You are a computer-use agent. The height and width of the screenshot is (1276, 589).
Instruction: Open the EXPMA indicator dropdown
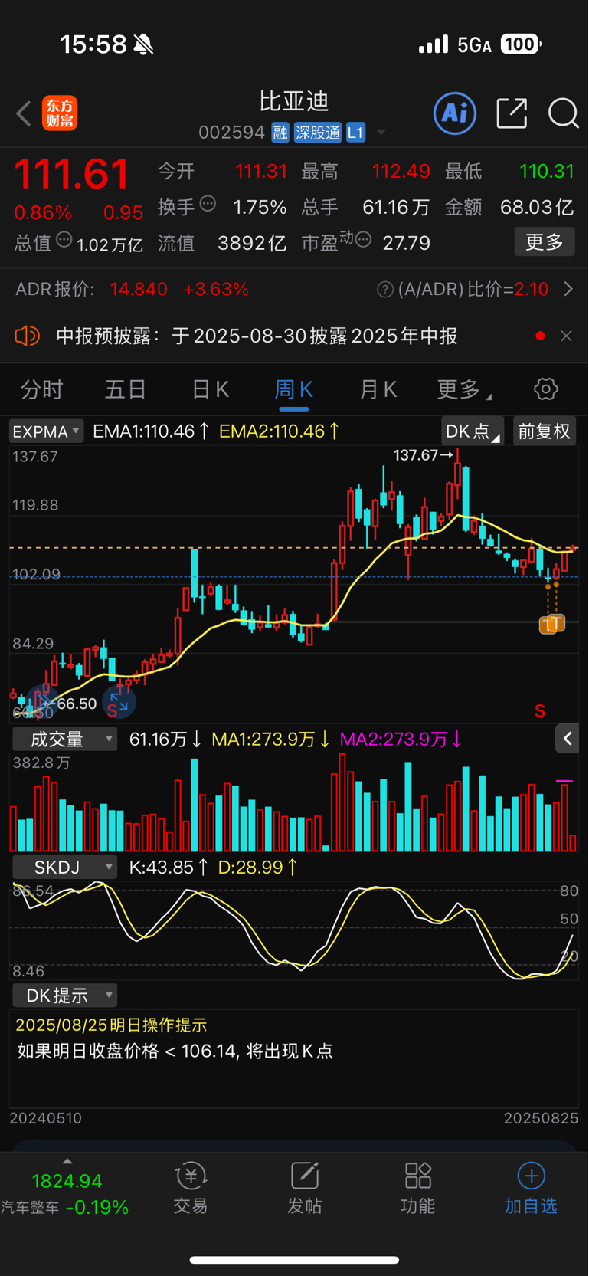46,431
